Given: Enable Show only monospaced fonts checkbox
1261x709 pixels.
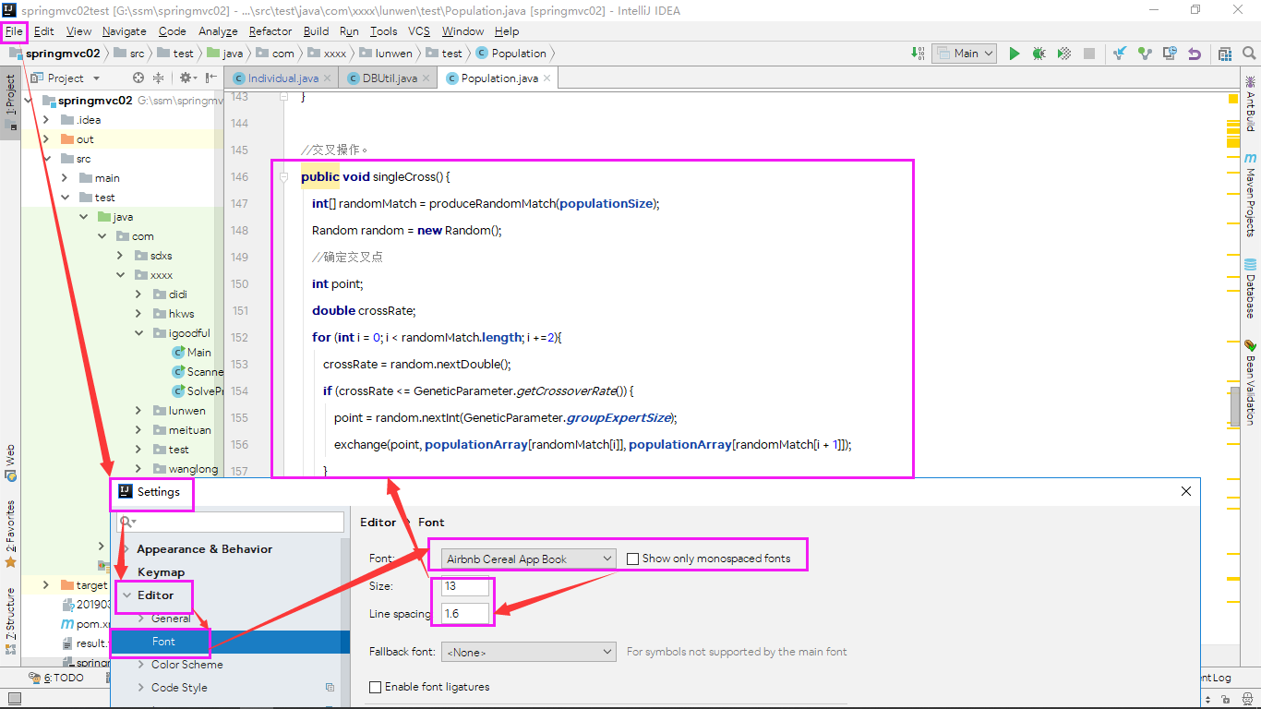Looking at the screenshot, I should point(632,559).
